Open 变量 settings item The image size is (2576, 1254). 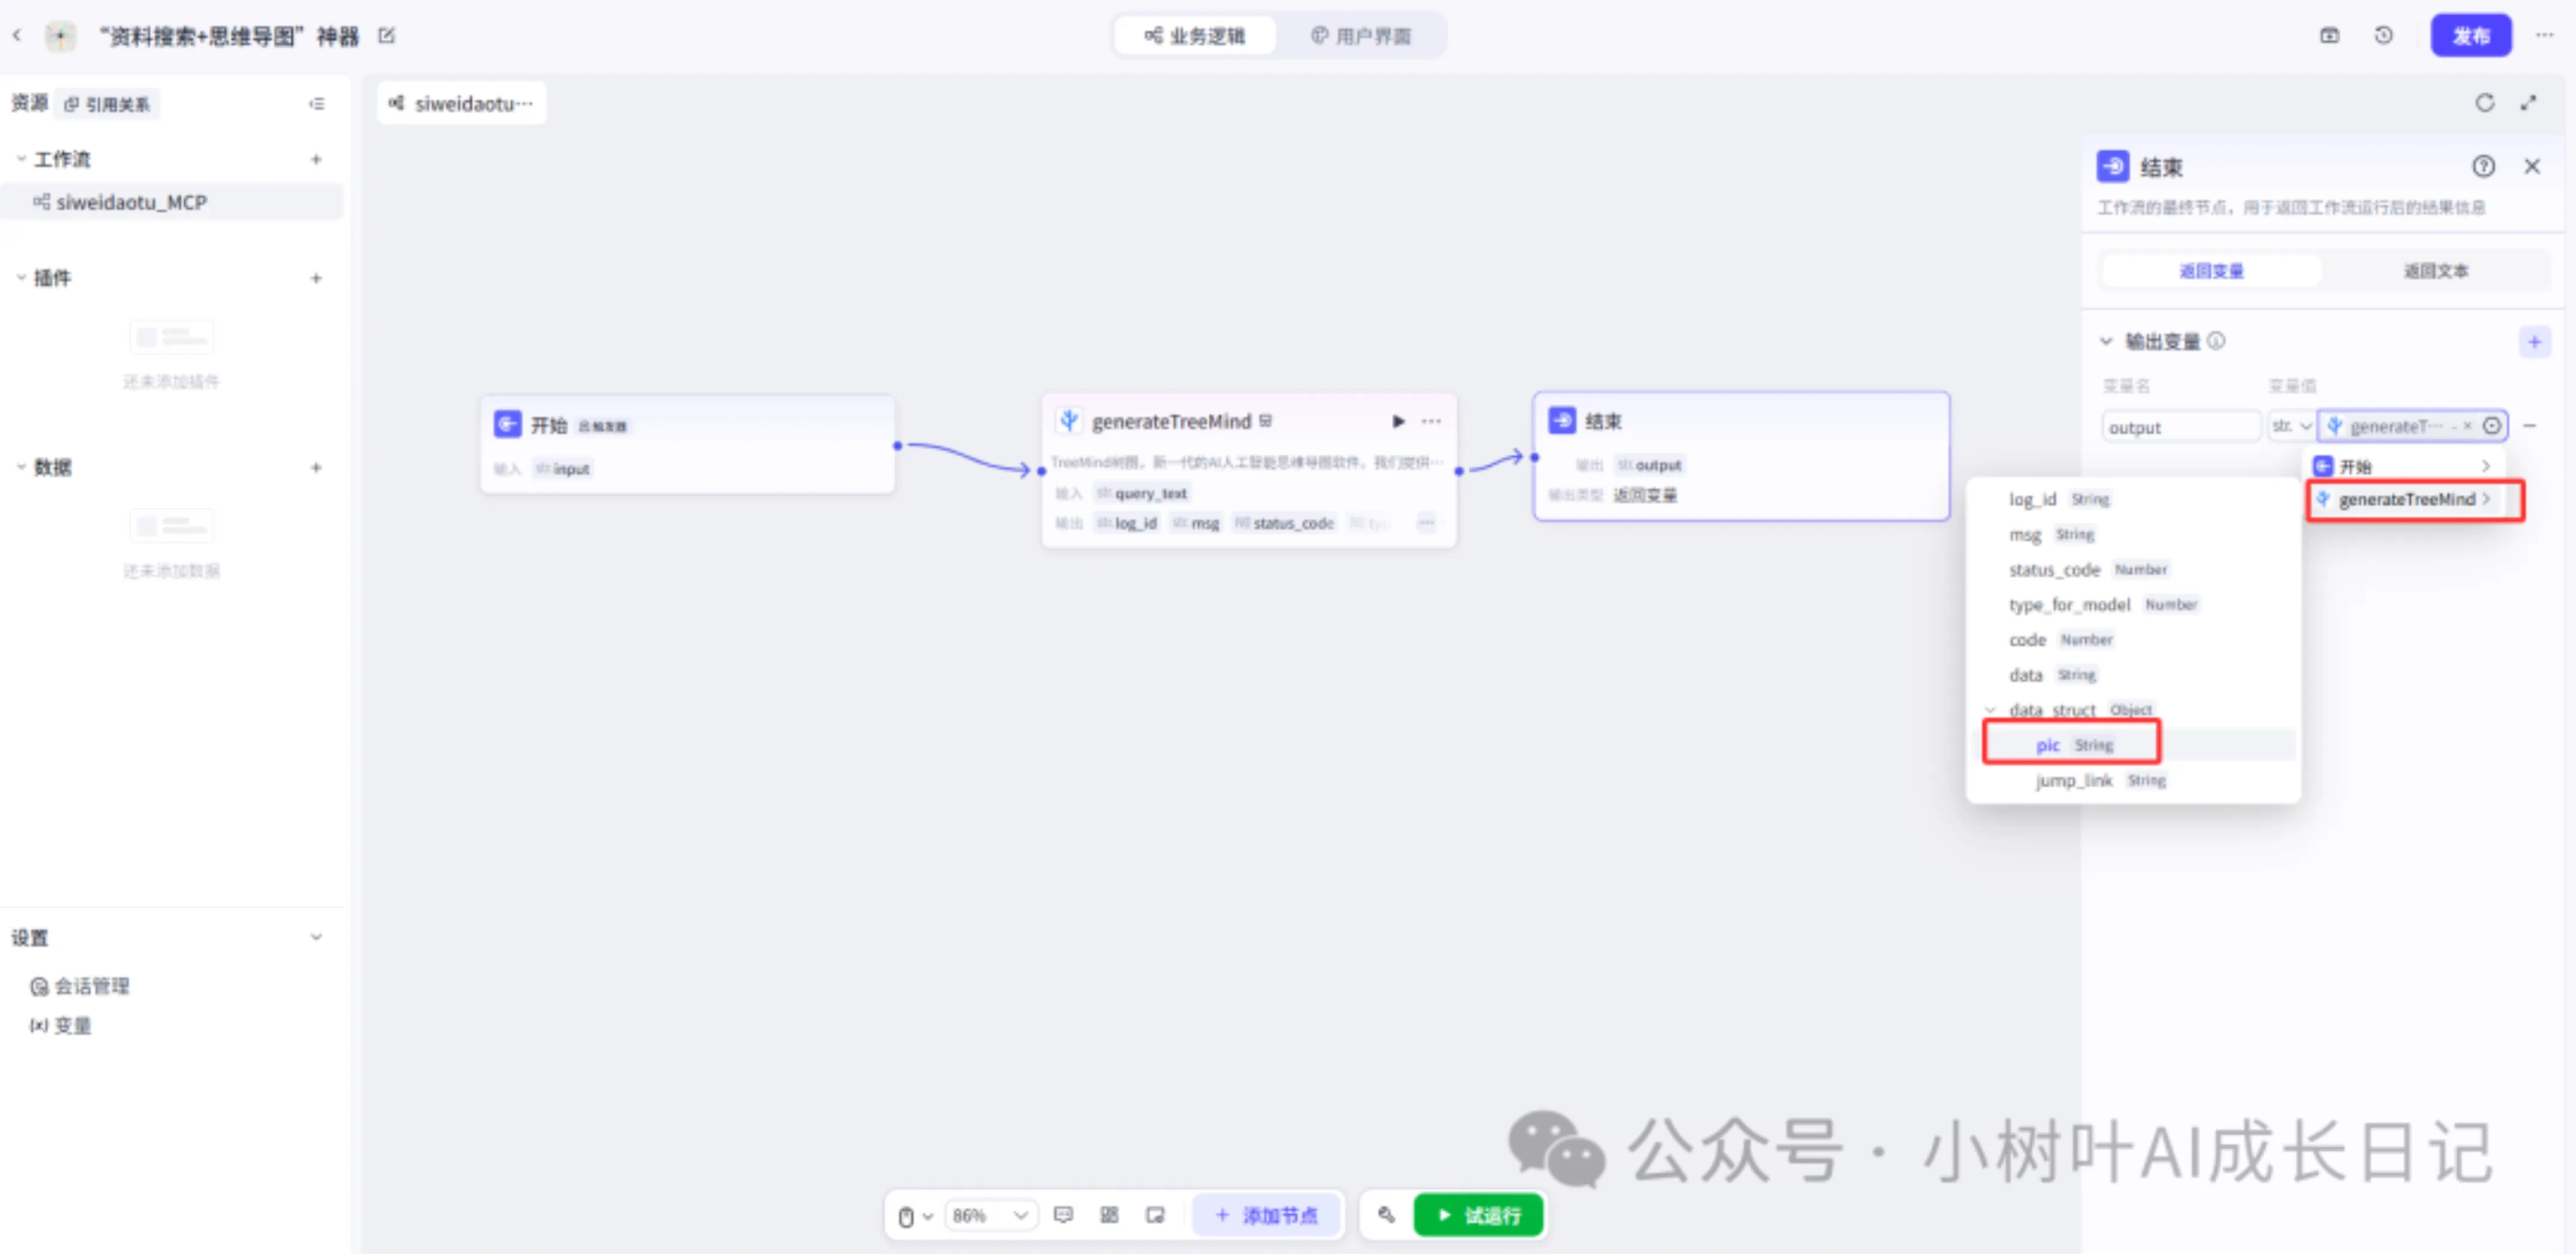click(61, 1025)
